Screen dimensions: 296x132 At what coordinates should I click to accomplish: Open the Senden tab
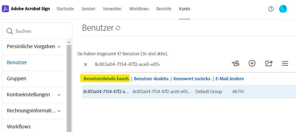pos(88,9)
